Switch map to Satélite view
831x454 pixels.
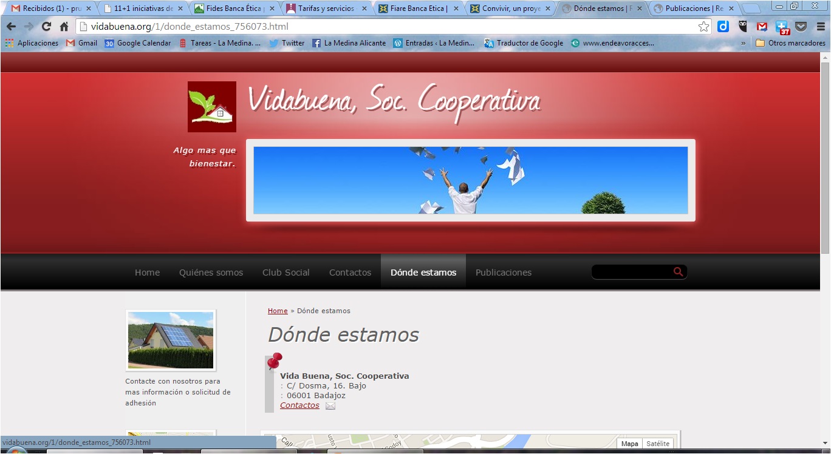pyautogui.click(x=658, y=444)
